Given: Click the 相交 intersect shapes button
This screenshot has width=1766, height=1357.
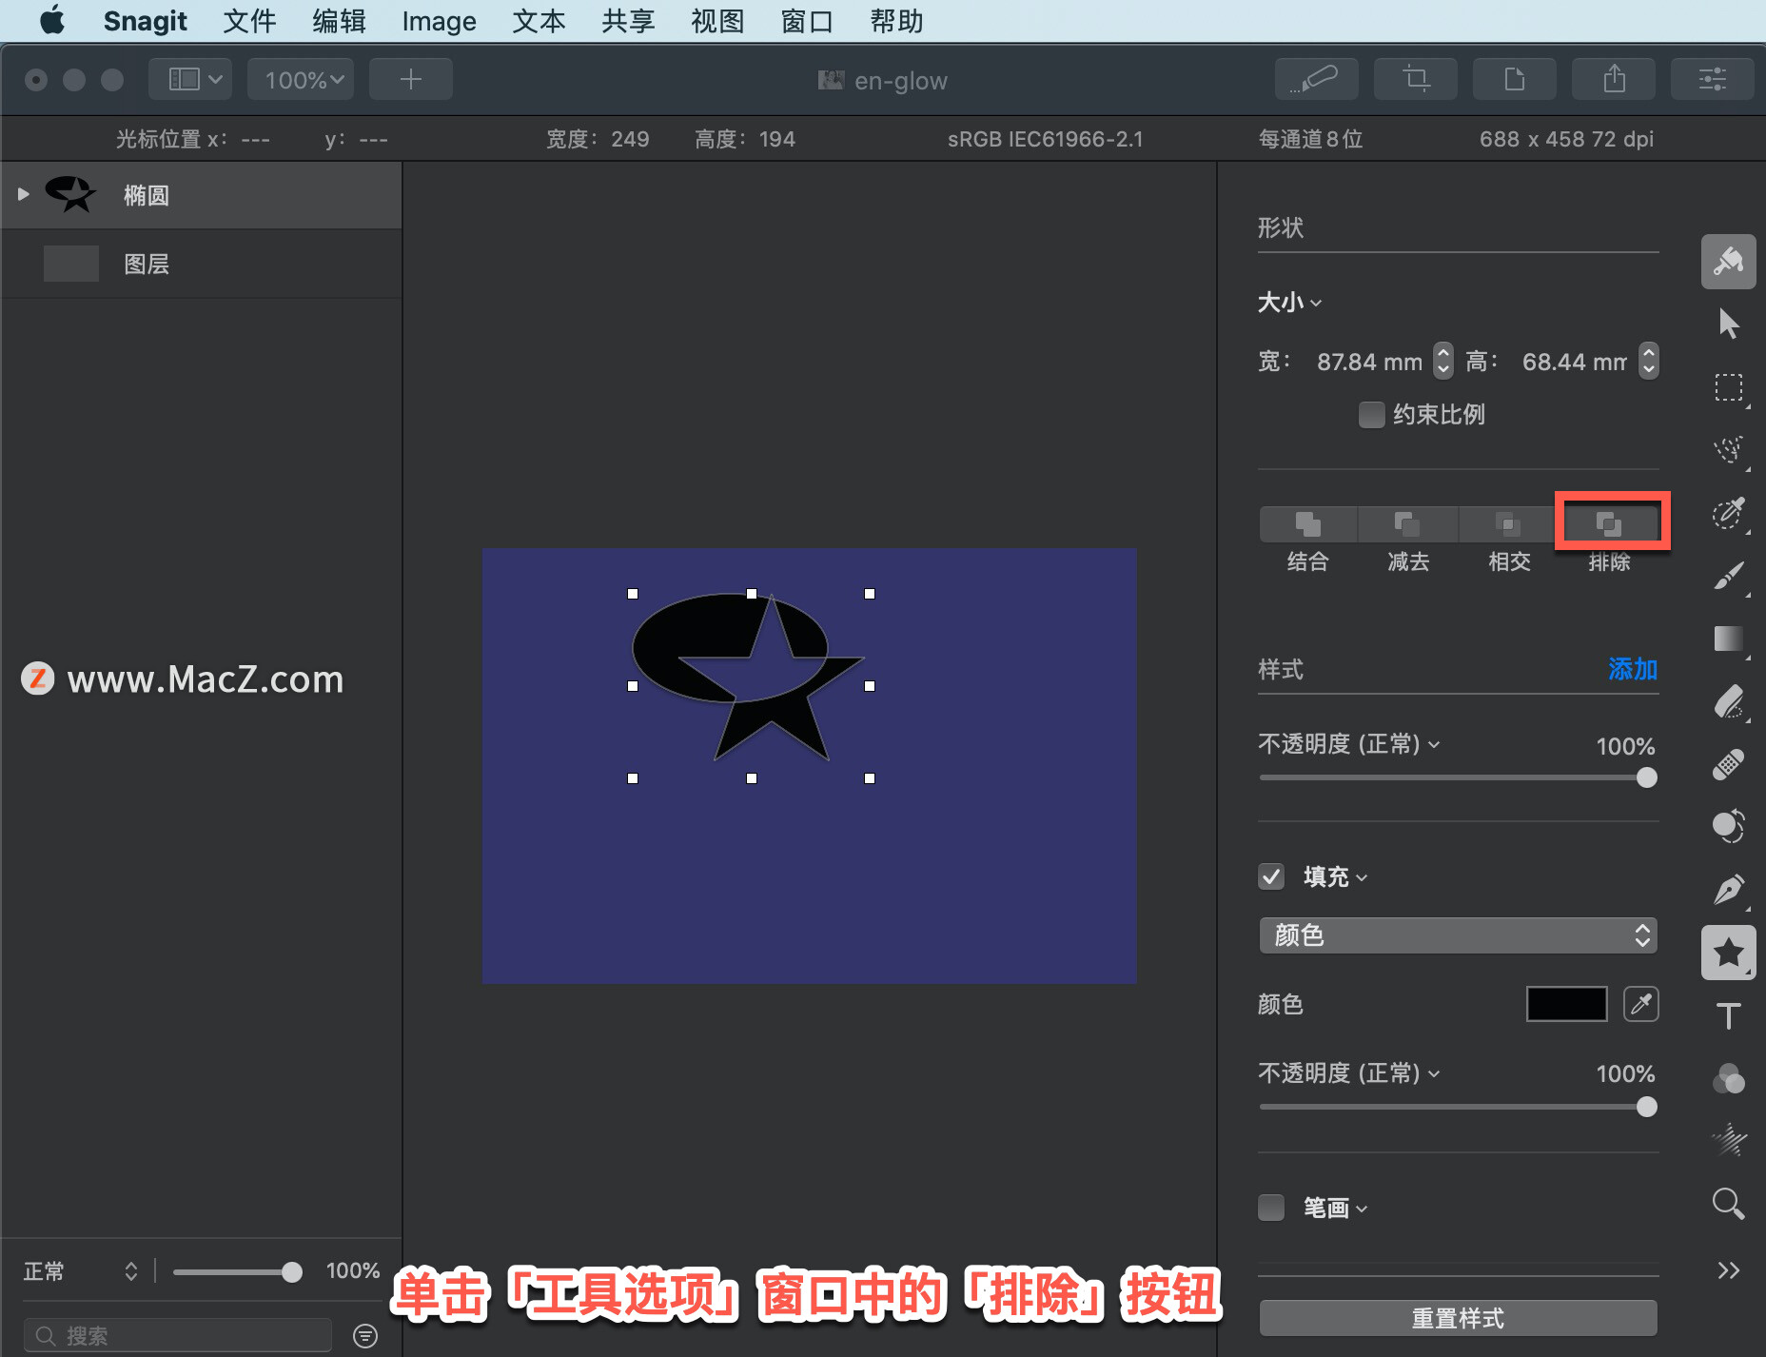Looking at the screenshot, I should pos(1507,523).
